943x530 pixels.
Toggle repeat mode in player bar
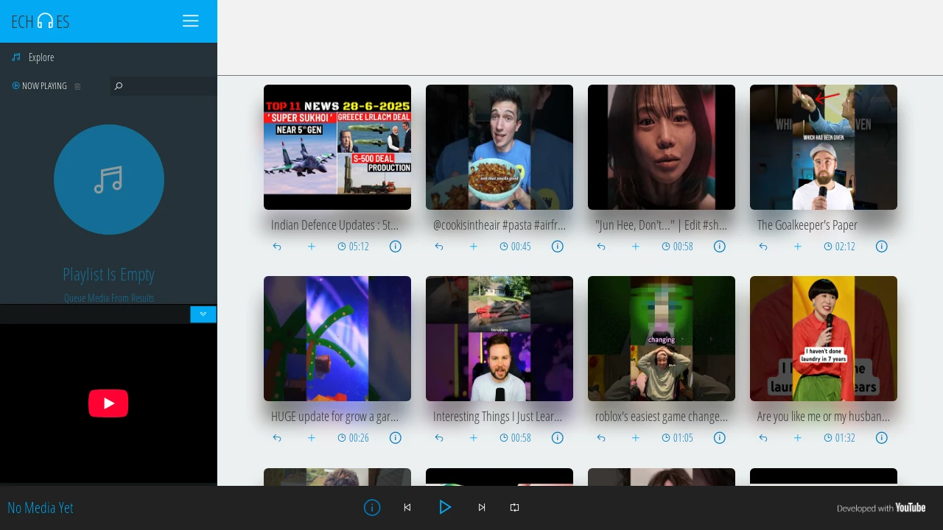click(514, 507)
